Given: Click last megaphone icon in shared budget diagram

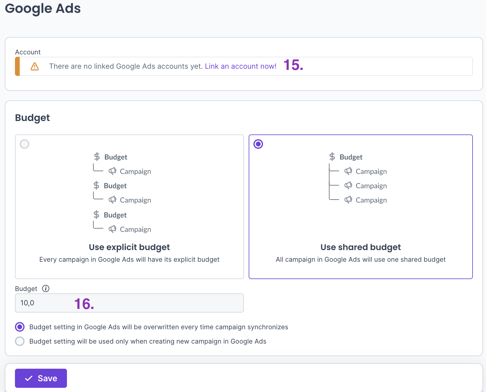Looking at the screenshot, I should 348,200.
